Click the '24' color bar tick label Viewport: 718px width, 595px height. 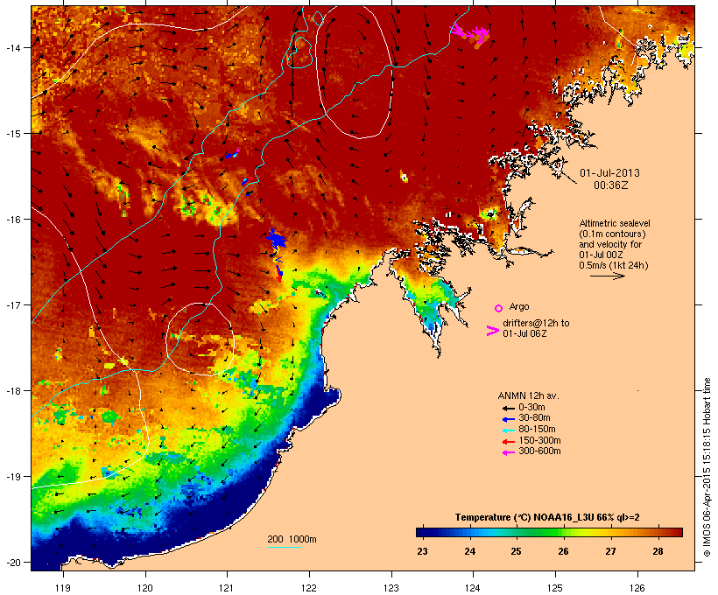tap(470, 551)
